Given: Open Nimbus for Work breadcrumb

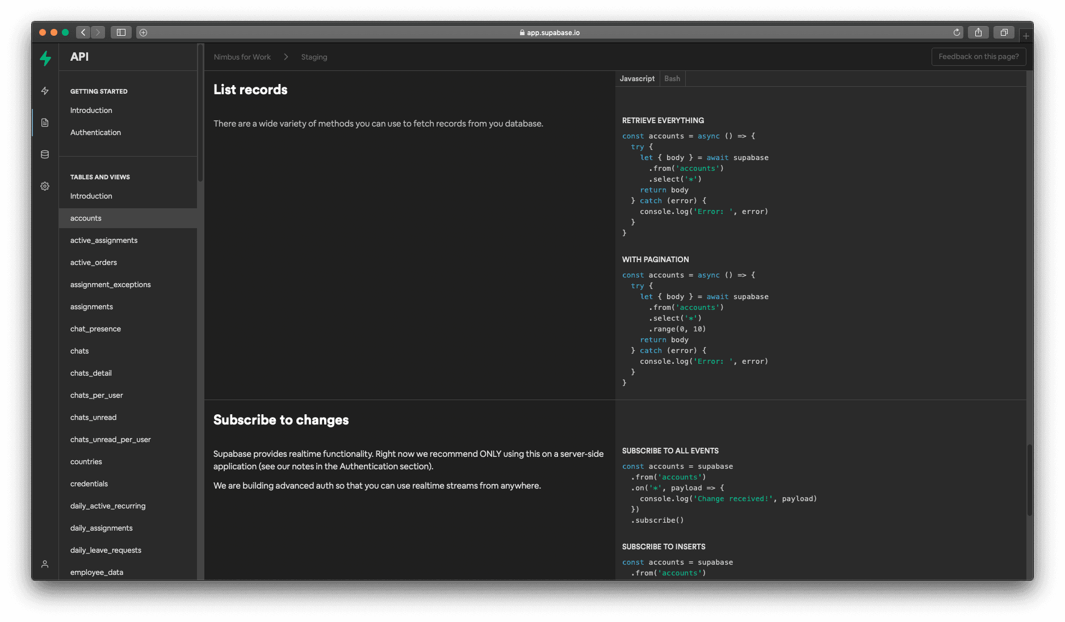Looking at the screenshot, I should pos(242,57).
